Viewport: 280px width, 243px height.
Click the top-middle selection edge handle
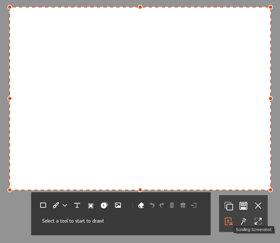point(140,7)
